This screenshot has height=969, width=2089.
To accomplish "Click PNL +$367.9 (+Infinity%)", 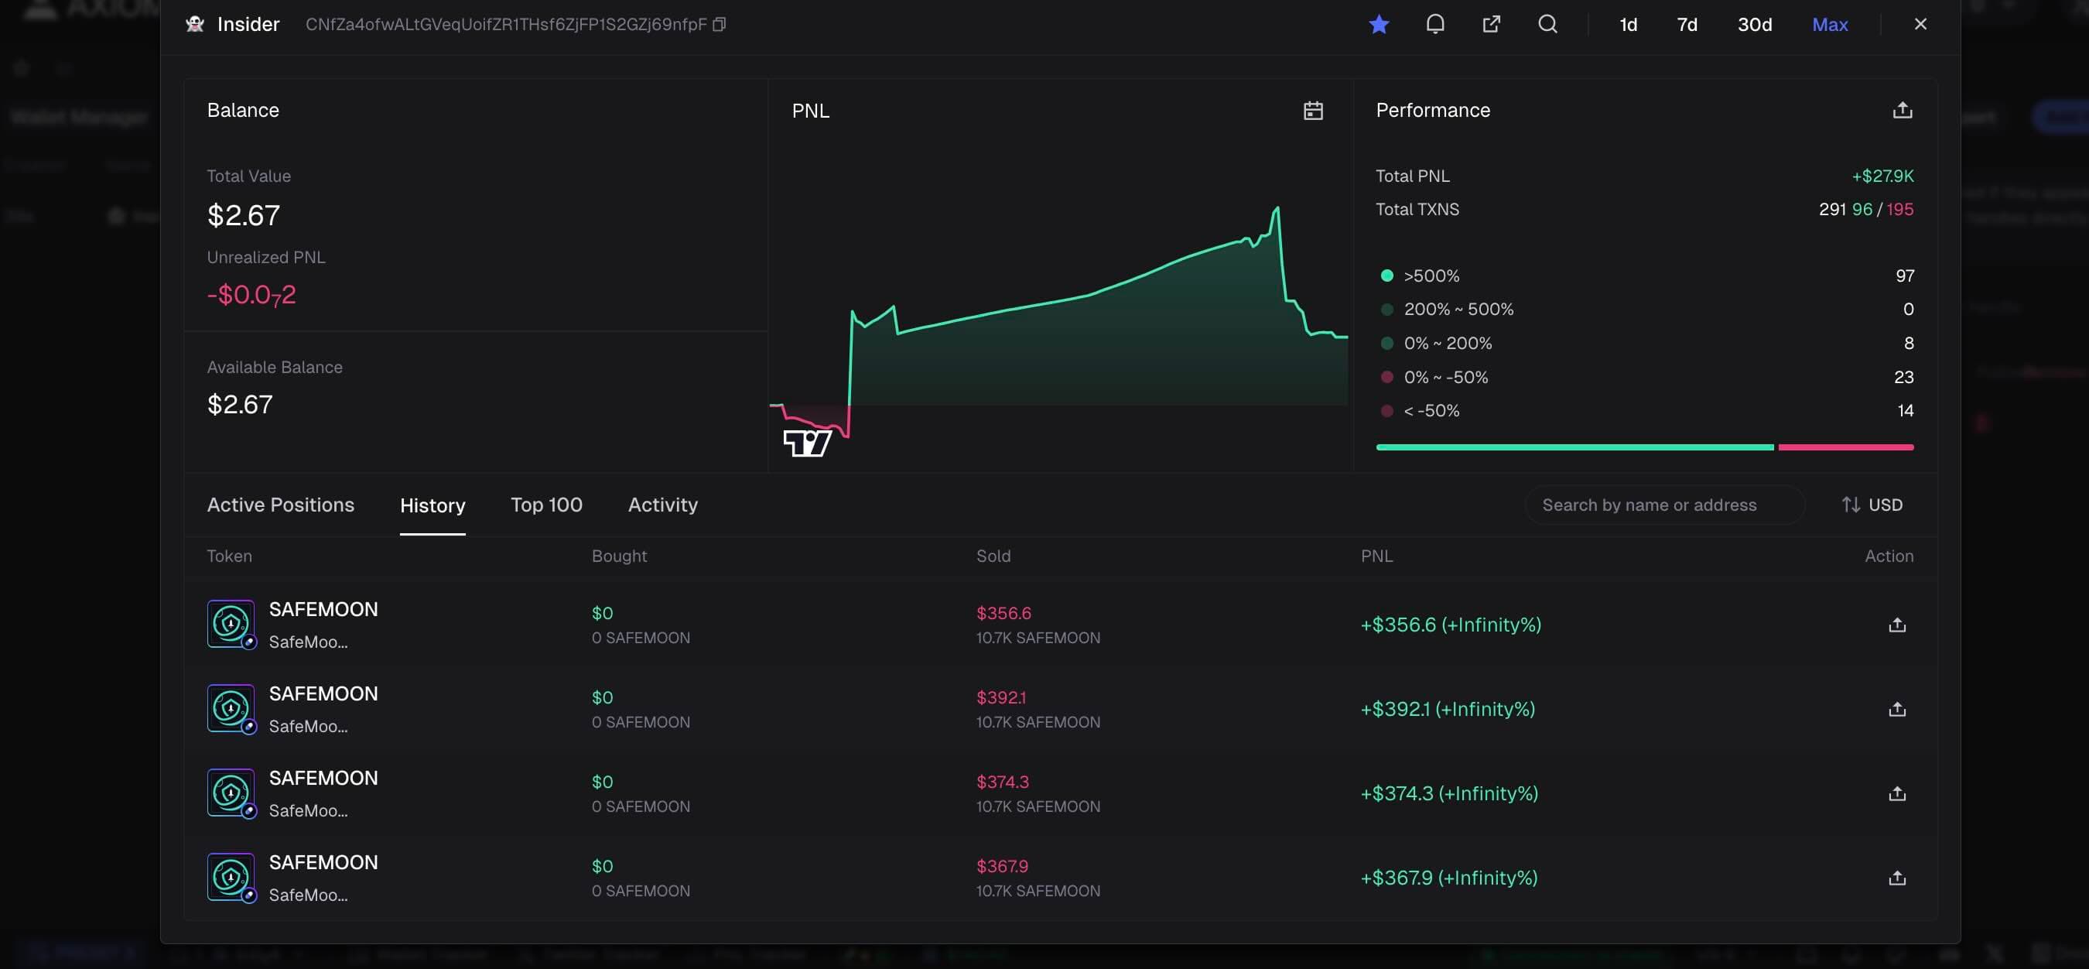I will [x=1449, y=878].
